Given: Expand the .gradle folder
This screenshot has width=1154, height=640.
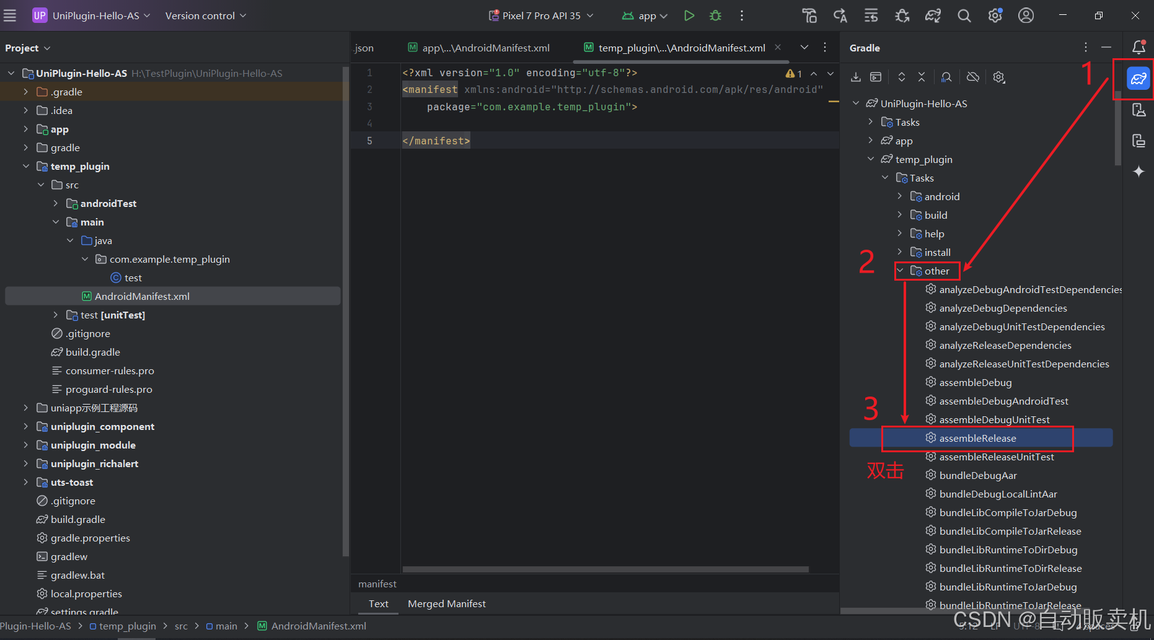Looking at the screenshot, I should click(25, 92).
